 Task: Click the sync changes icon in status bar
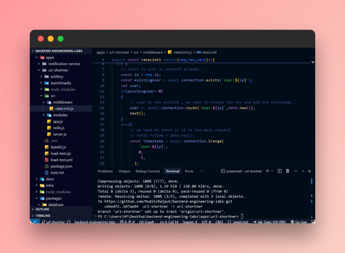[68, 222]
